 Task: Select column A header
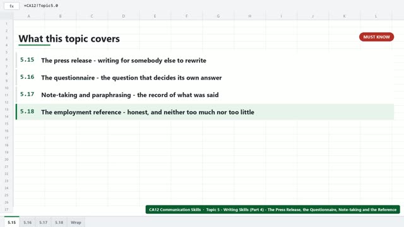click(29, 16)
